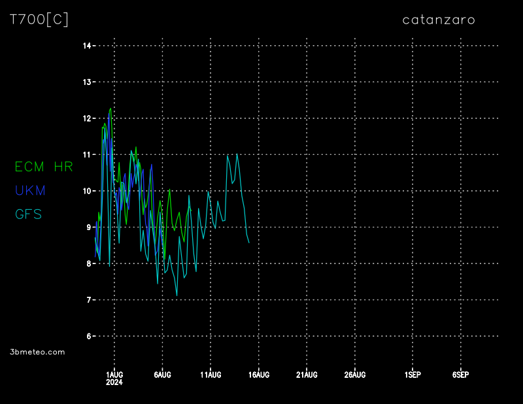Click the 26AUG date label
Image resolution: width=523 pixels, height=404 pixels.
[x=354, y=375]
